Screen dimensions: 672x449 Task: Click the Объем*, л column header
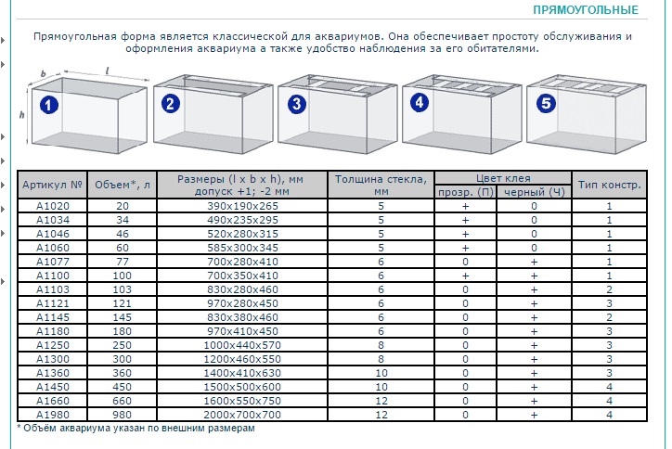[x=123, y=185]
